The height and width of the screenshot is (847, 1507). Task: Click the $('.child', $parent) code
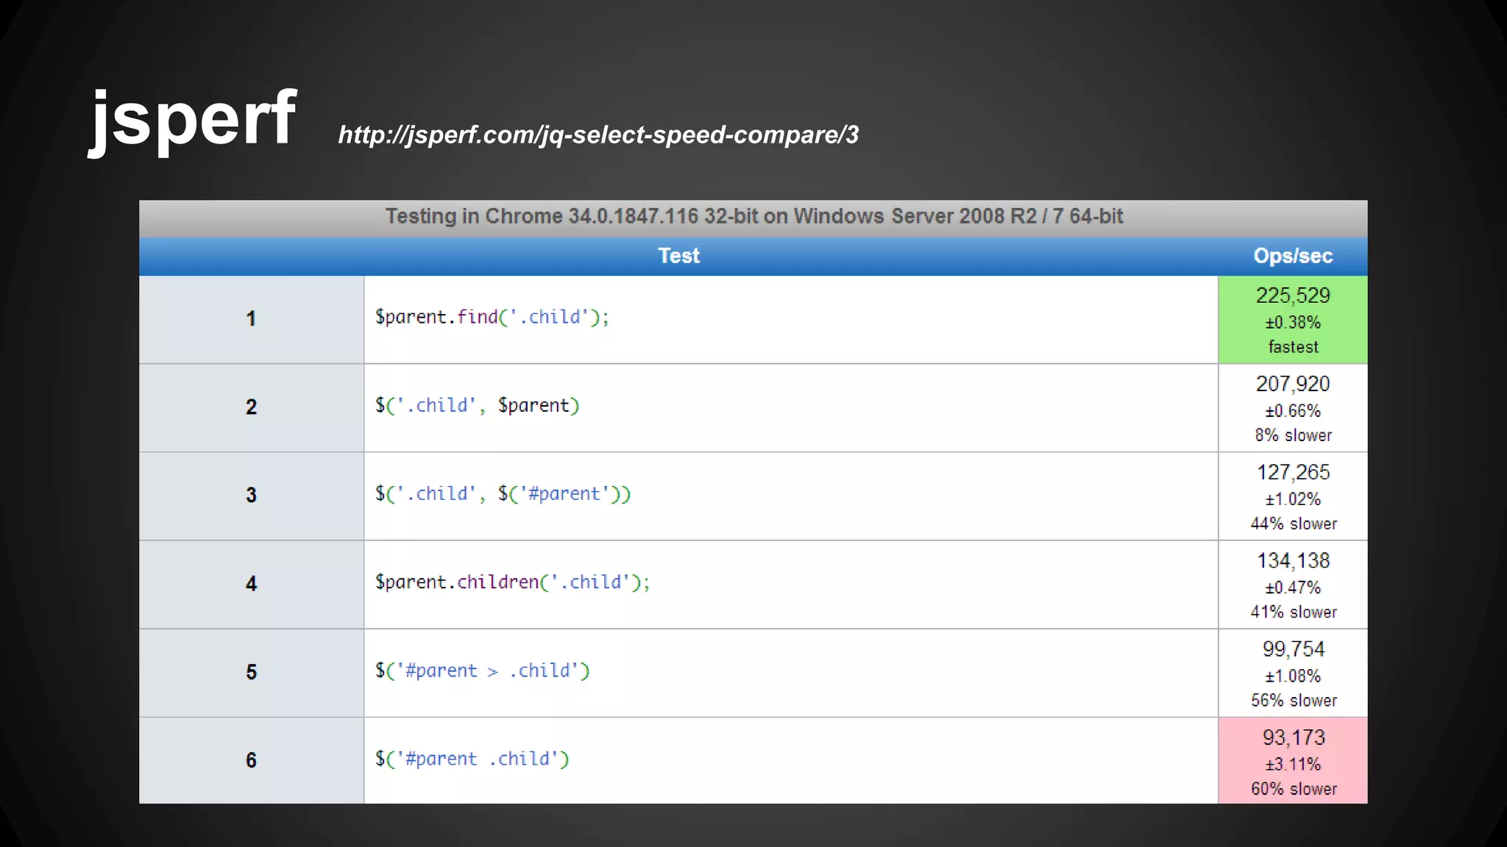478,405
